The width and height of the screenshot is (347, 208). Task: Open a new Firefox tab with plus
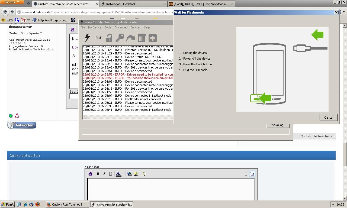(28, 4)
